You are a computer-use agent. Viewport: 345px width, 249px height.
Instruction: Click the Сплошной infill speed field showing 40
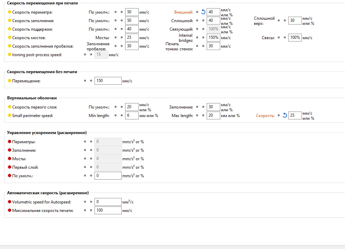[x=213, y=20]
